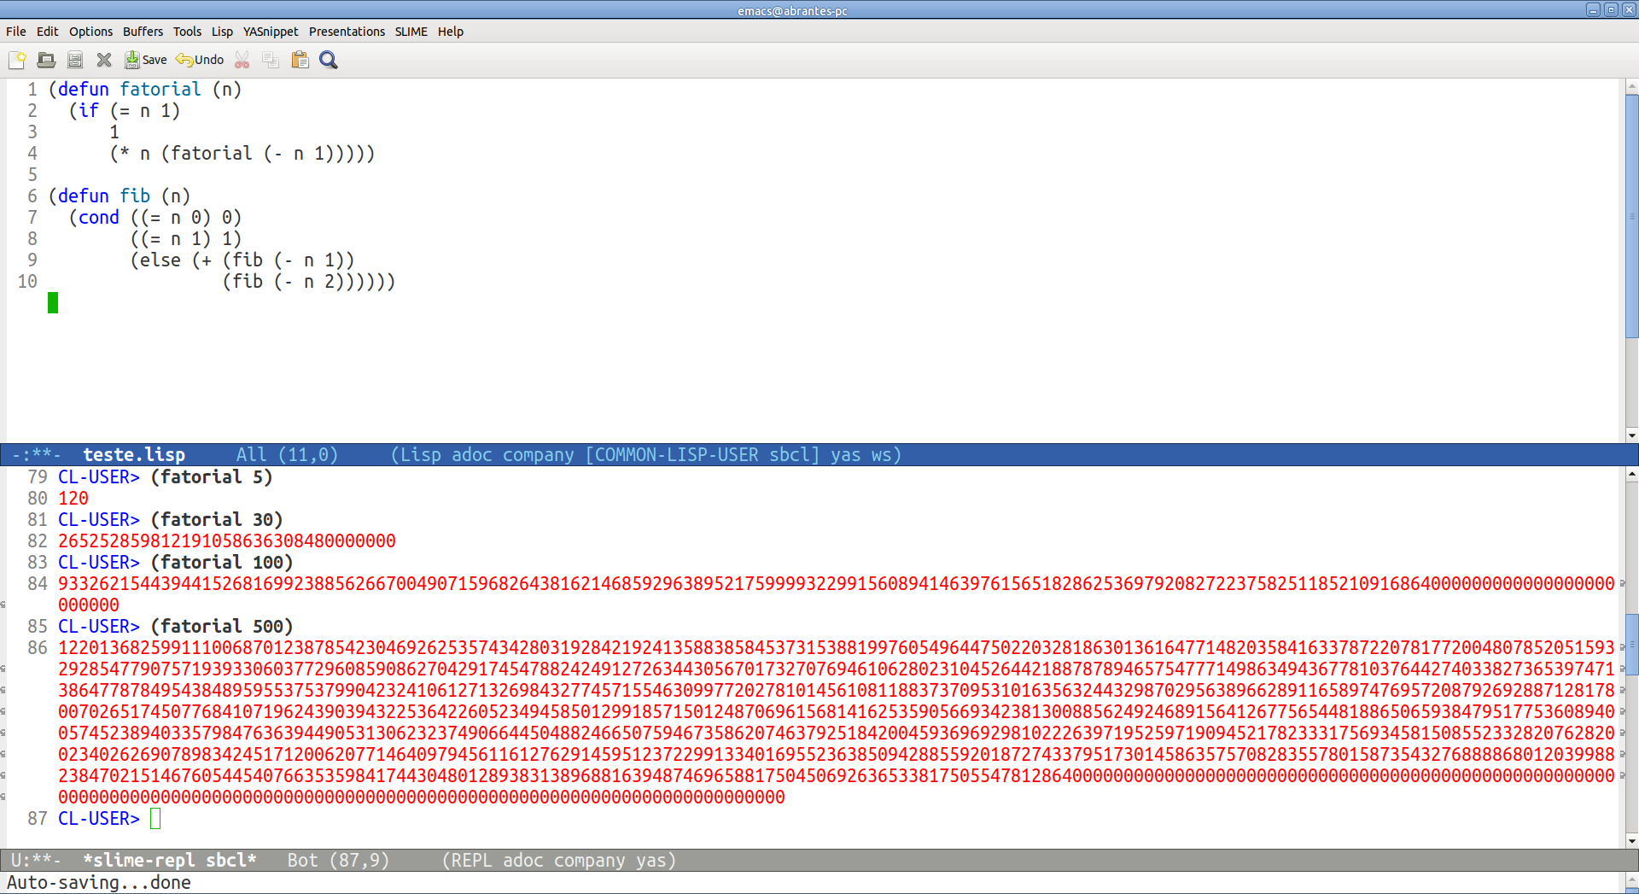The image size is (1639, 894).
Task: Click the Copy toolbar icon
Action: pos(271,60)
